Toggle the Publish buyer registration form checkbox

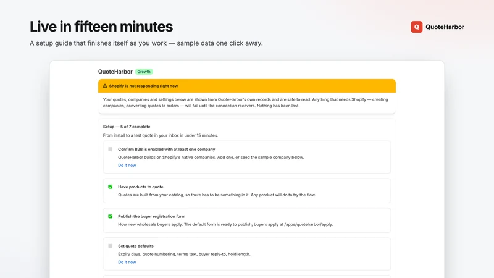coord(111,216)
